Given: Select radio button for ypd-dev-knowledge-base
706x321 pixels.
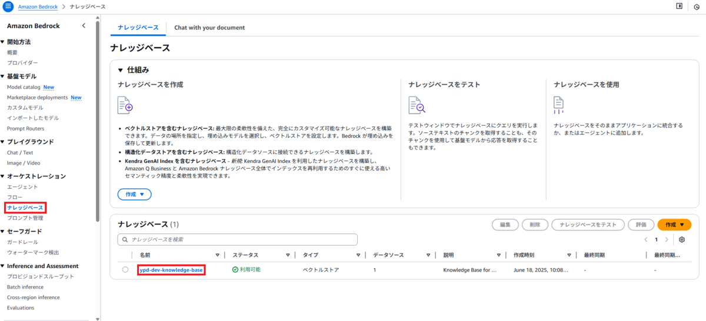Looking at the screenshot, I should tap(125, 270).
